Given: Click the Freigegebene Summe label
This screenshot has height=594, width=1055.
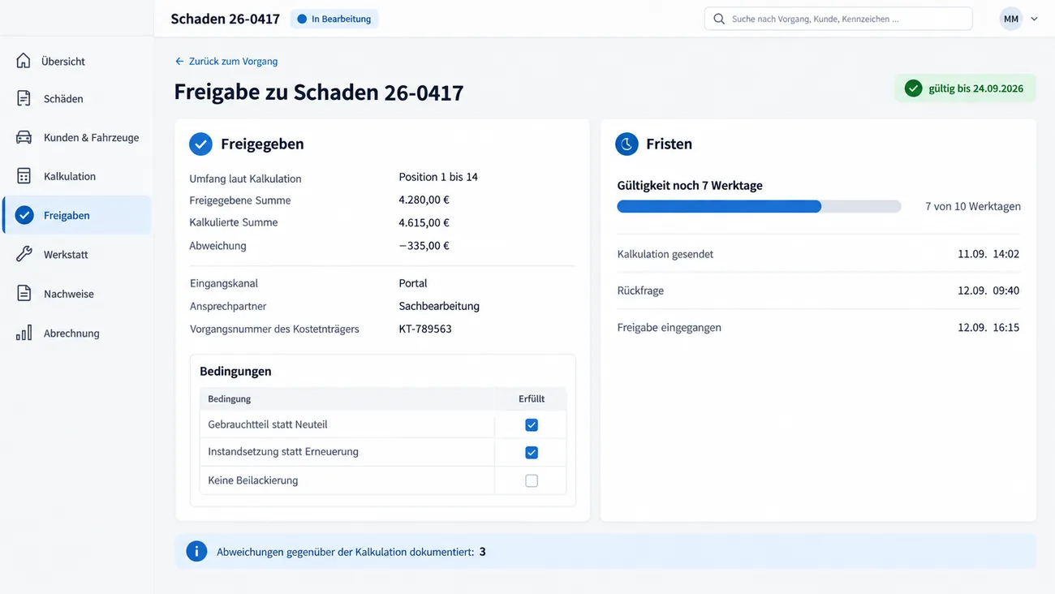Looking at the screenshot, I should point(239,200).
